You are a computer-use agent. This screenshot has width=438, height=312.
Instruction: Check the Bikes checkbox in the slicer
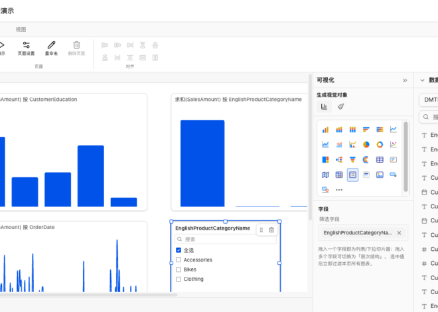[179, 270]
